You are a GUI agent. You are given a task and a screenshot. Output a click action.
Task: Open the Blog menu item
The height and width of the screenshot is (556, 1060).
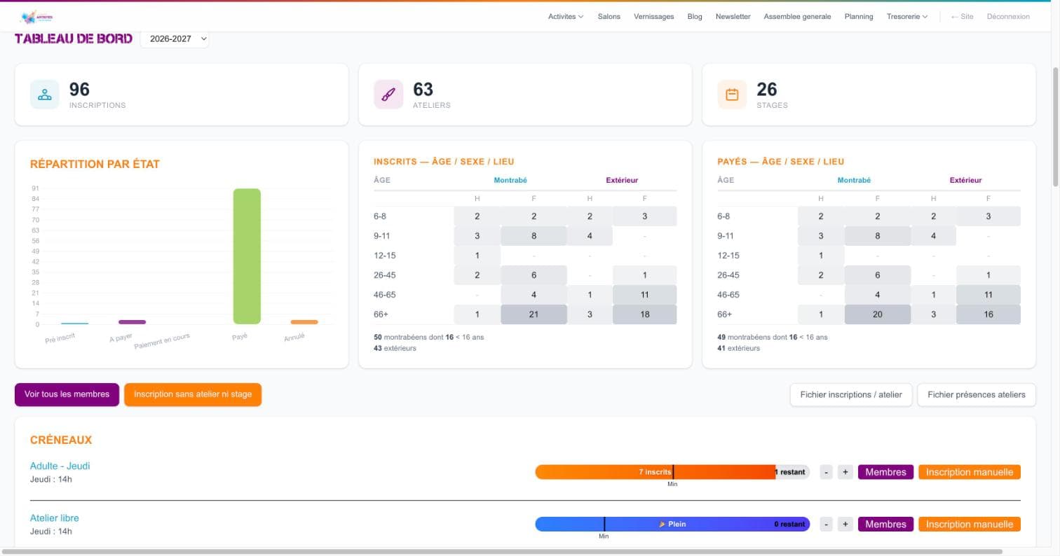pyautogui.click(x=695, y=17)
